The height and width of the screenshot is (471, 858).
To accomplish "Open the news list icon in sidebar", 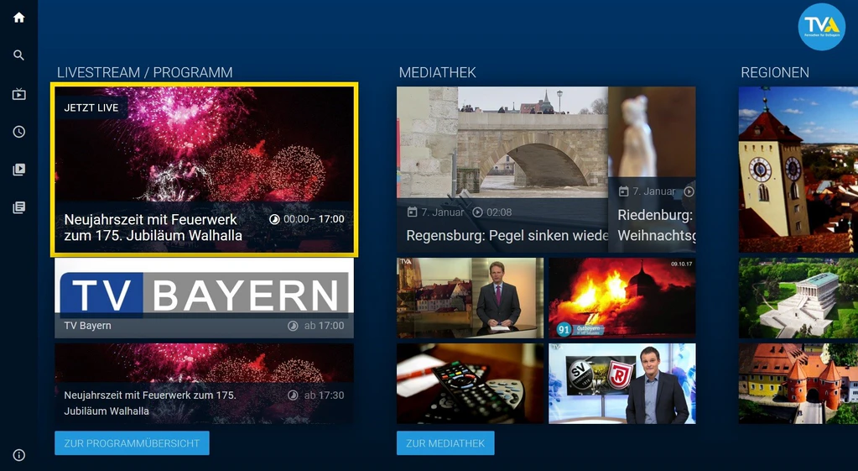I will pos(18,207).
